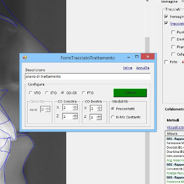
Task: Uncheck the Tracciato checkbox
Action: pos(166,23)
